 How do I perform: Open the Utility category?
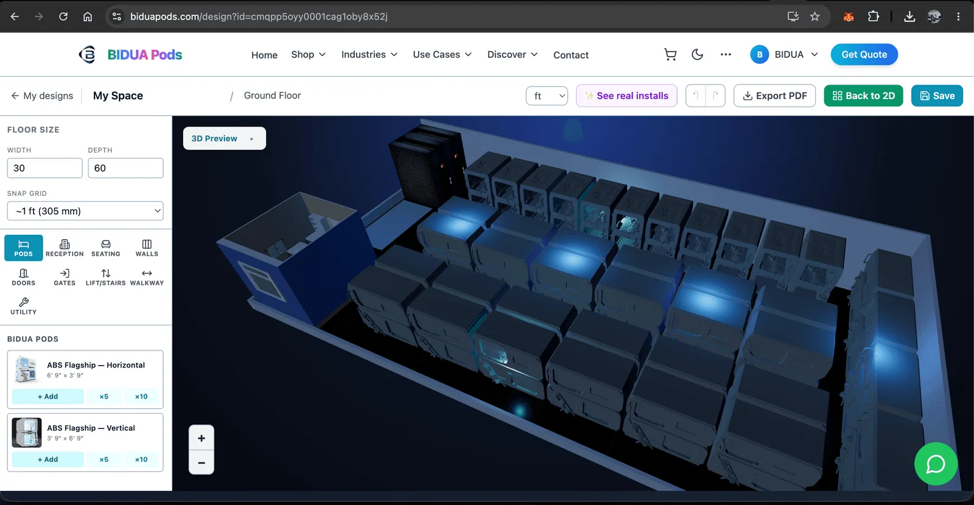point(24,306)
